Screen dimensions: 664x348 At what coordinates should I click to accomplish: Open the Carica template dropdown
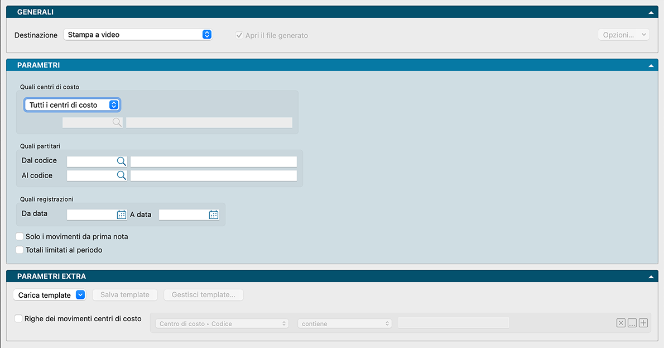click(49, 295)
